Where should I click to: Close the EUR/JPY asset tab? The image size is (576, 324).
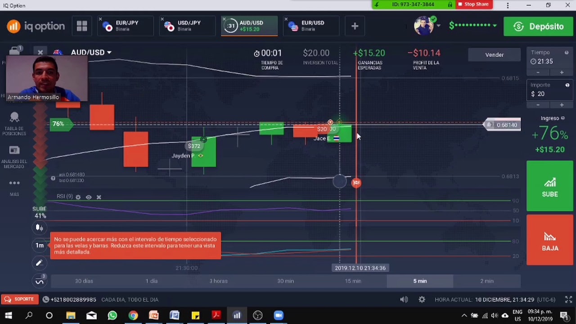[x=100, y=19]
